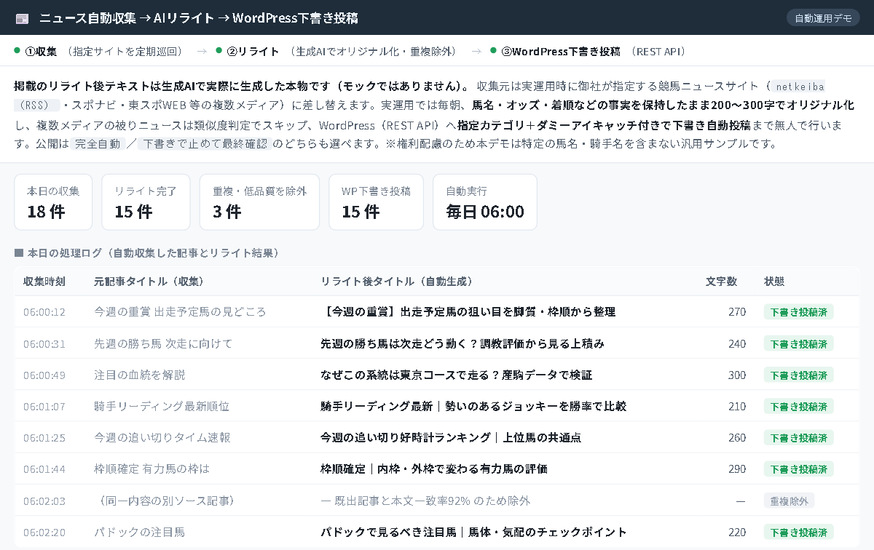
Task: Select the ①収集 pipeline step
Action: click(98, 52)
